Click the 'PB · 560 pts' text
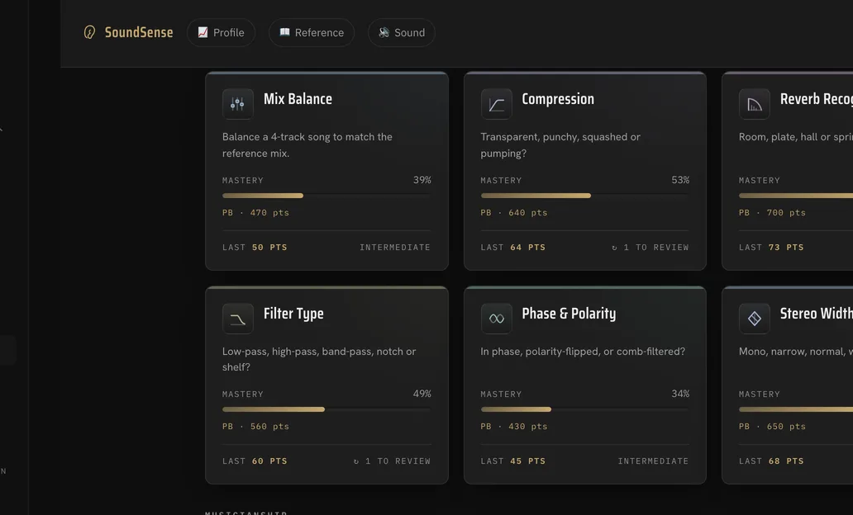The width and height of the screenshot is (853, 515). pyautogui.click(x=255, y=427)
